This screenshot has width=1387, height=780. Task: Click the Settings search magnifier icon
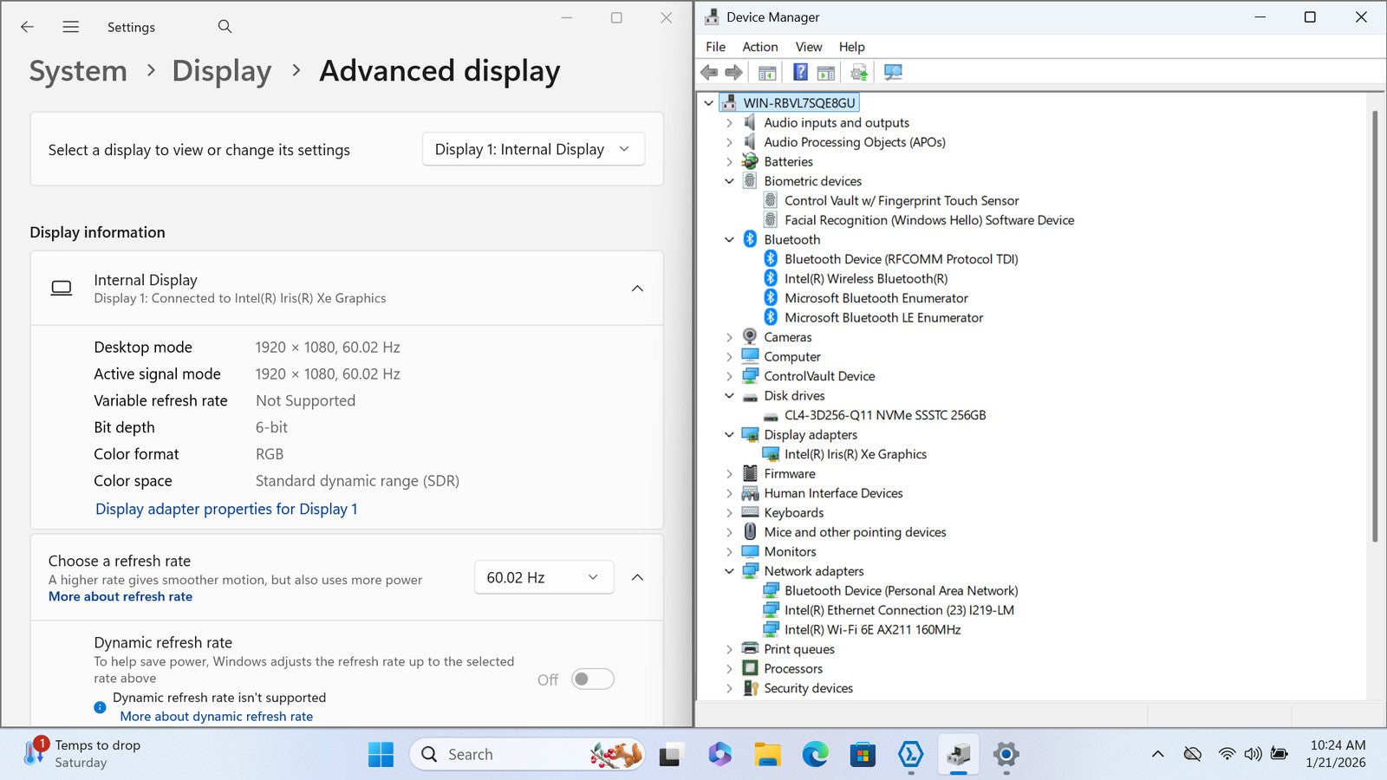coord(225,27)
